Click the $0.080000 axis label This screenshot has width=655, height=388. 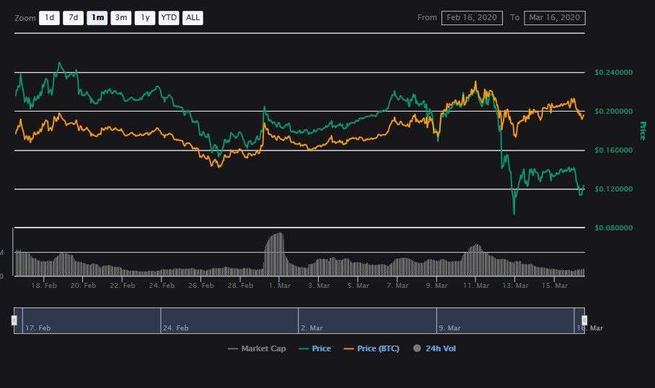(614, 227)
